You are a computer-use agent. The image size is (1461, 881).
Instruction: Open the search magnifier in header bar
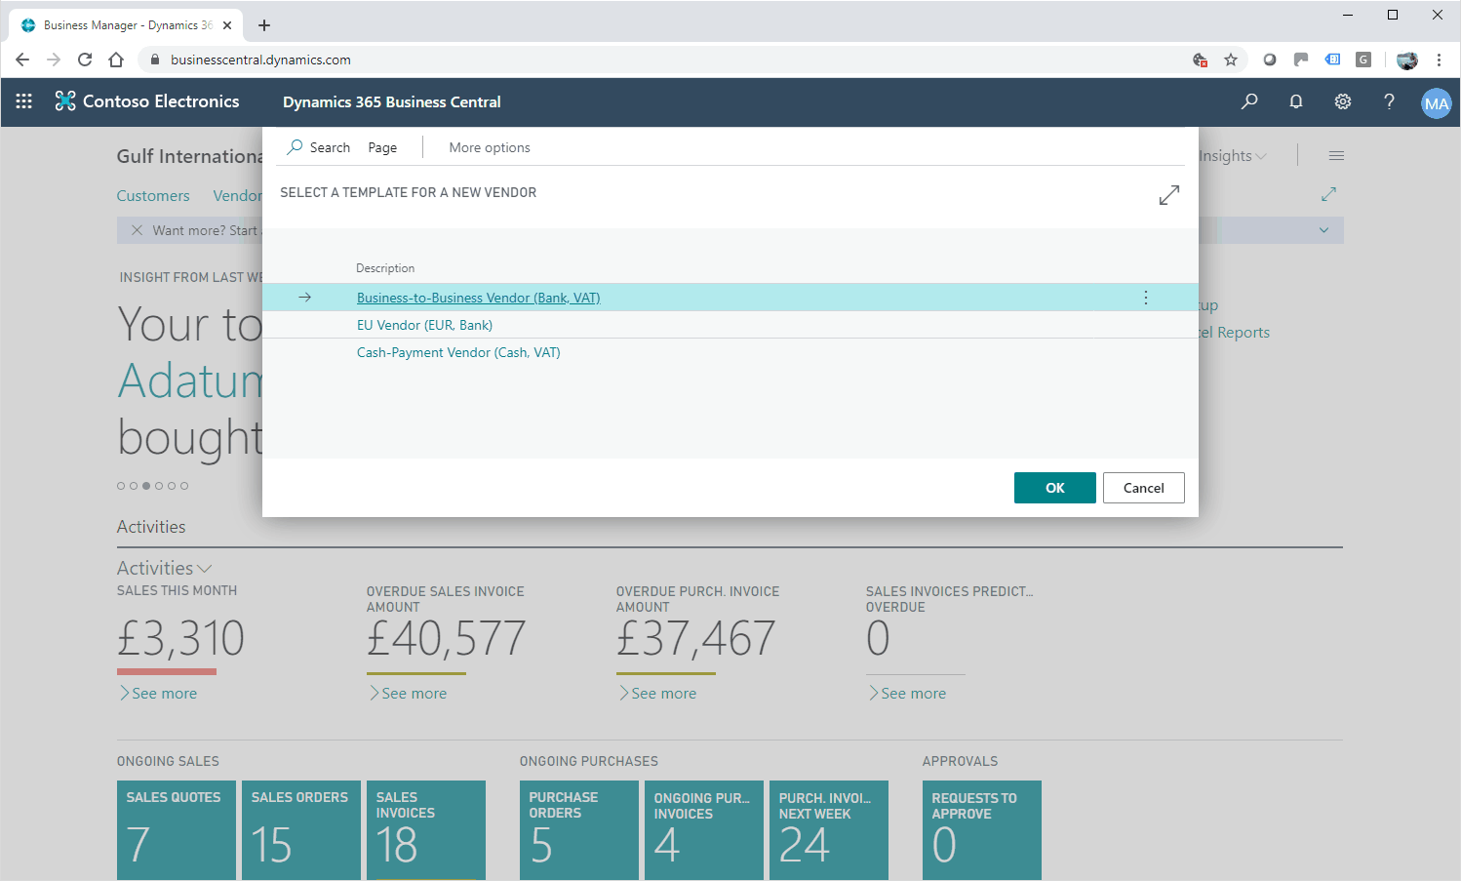tap(1249, 101)
